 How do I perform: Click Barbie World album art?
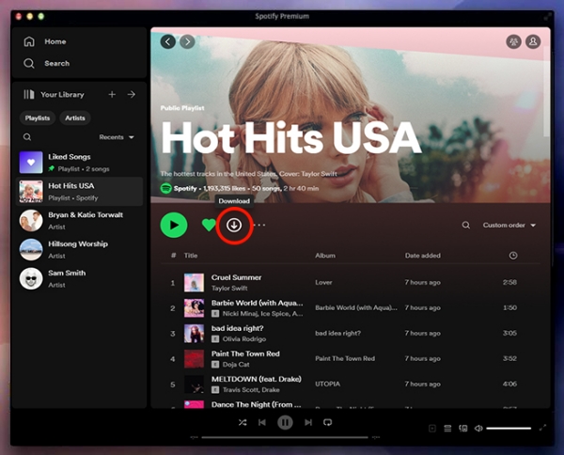tap(194, 308)
